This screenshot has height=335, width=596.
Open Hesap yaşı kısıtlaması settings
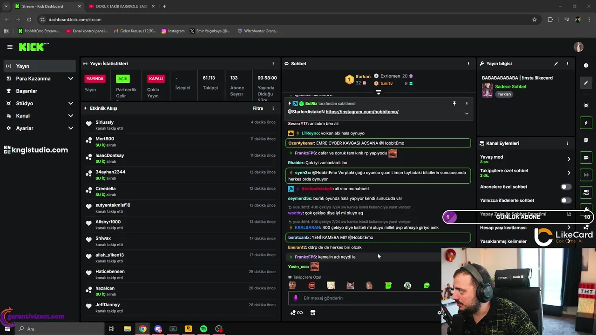[x=569, y=228]
